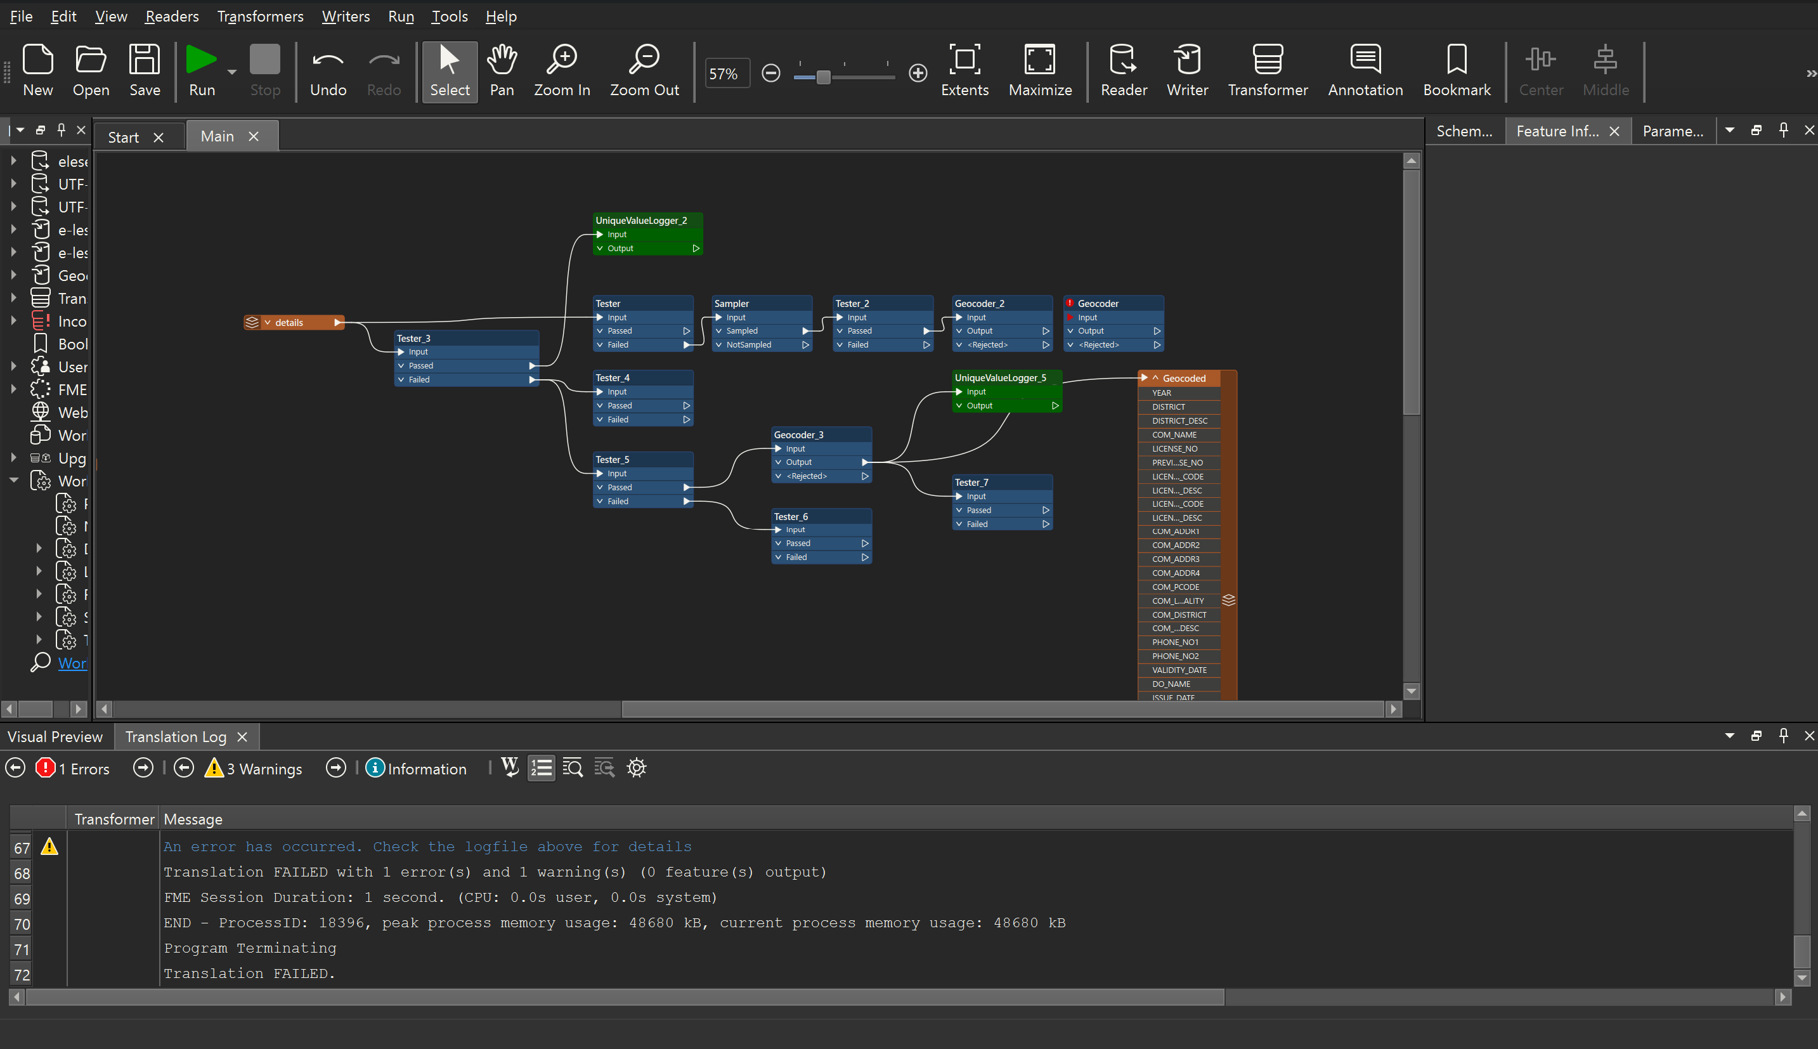Viewport: 1818px width, 1049px height.
Task: Click the Save button
Action: pyautogui.click(x=144, y=70)
